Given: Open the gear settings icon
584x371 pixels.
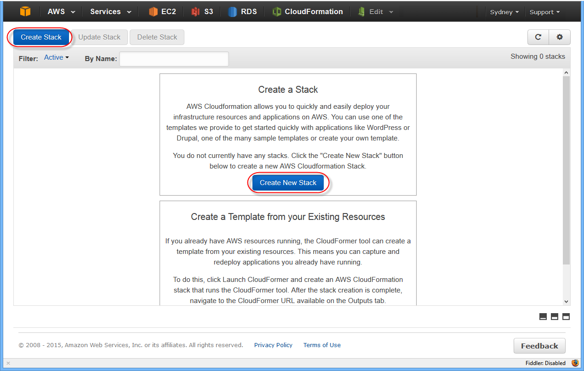Looking at the screenshot, I should pyautogui.click(x=560, y=37).
